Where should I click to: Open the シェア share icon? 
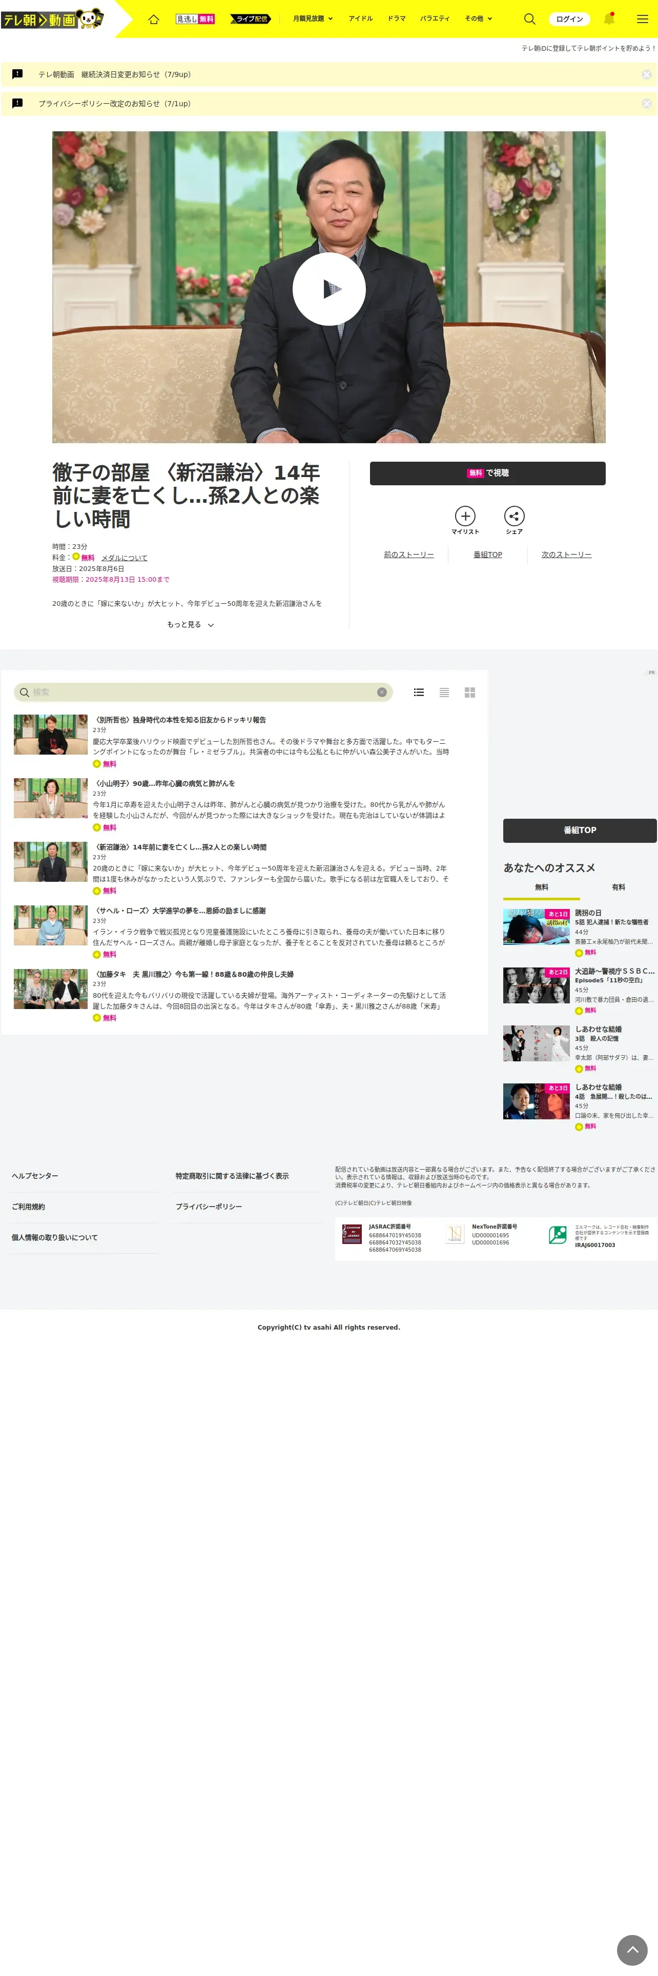click(514, 520)
